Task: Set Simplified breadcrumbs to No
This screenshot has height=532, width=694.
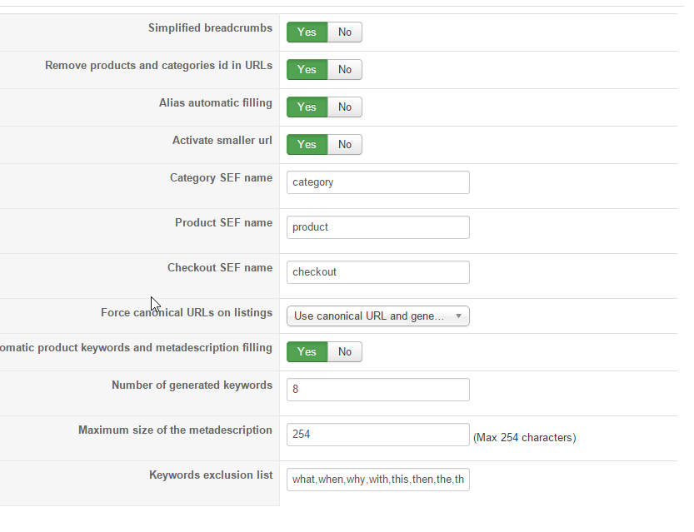Action: point(345,32)
